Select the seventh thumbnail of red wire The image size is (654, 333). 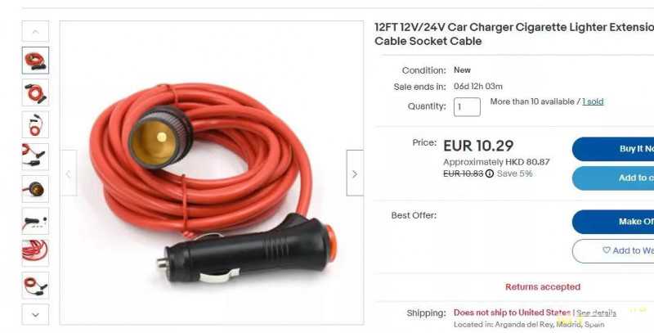(x=35, y=254)
